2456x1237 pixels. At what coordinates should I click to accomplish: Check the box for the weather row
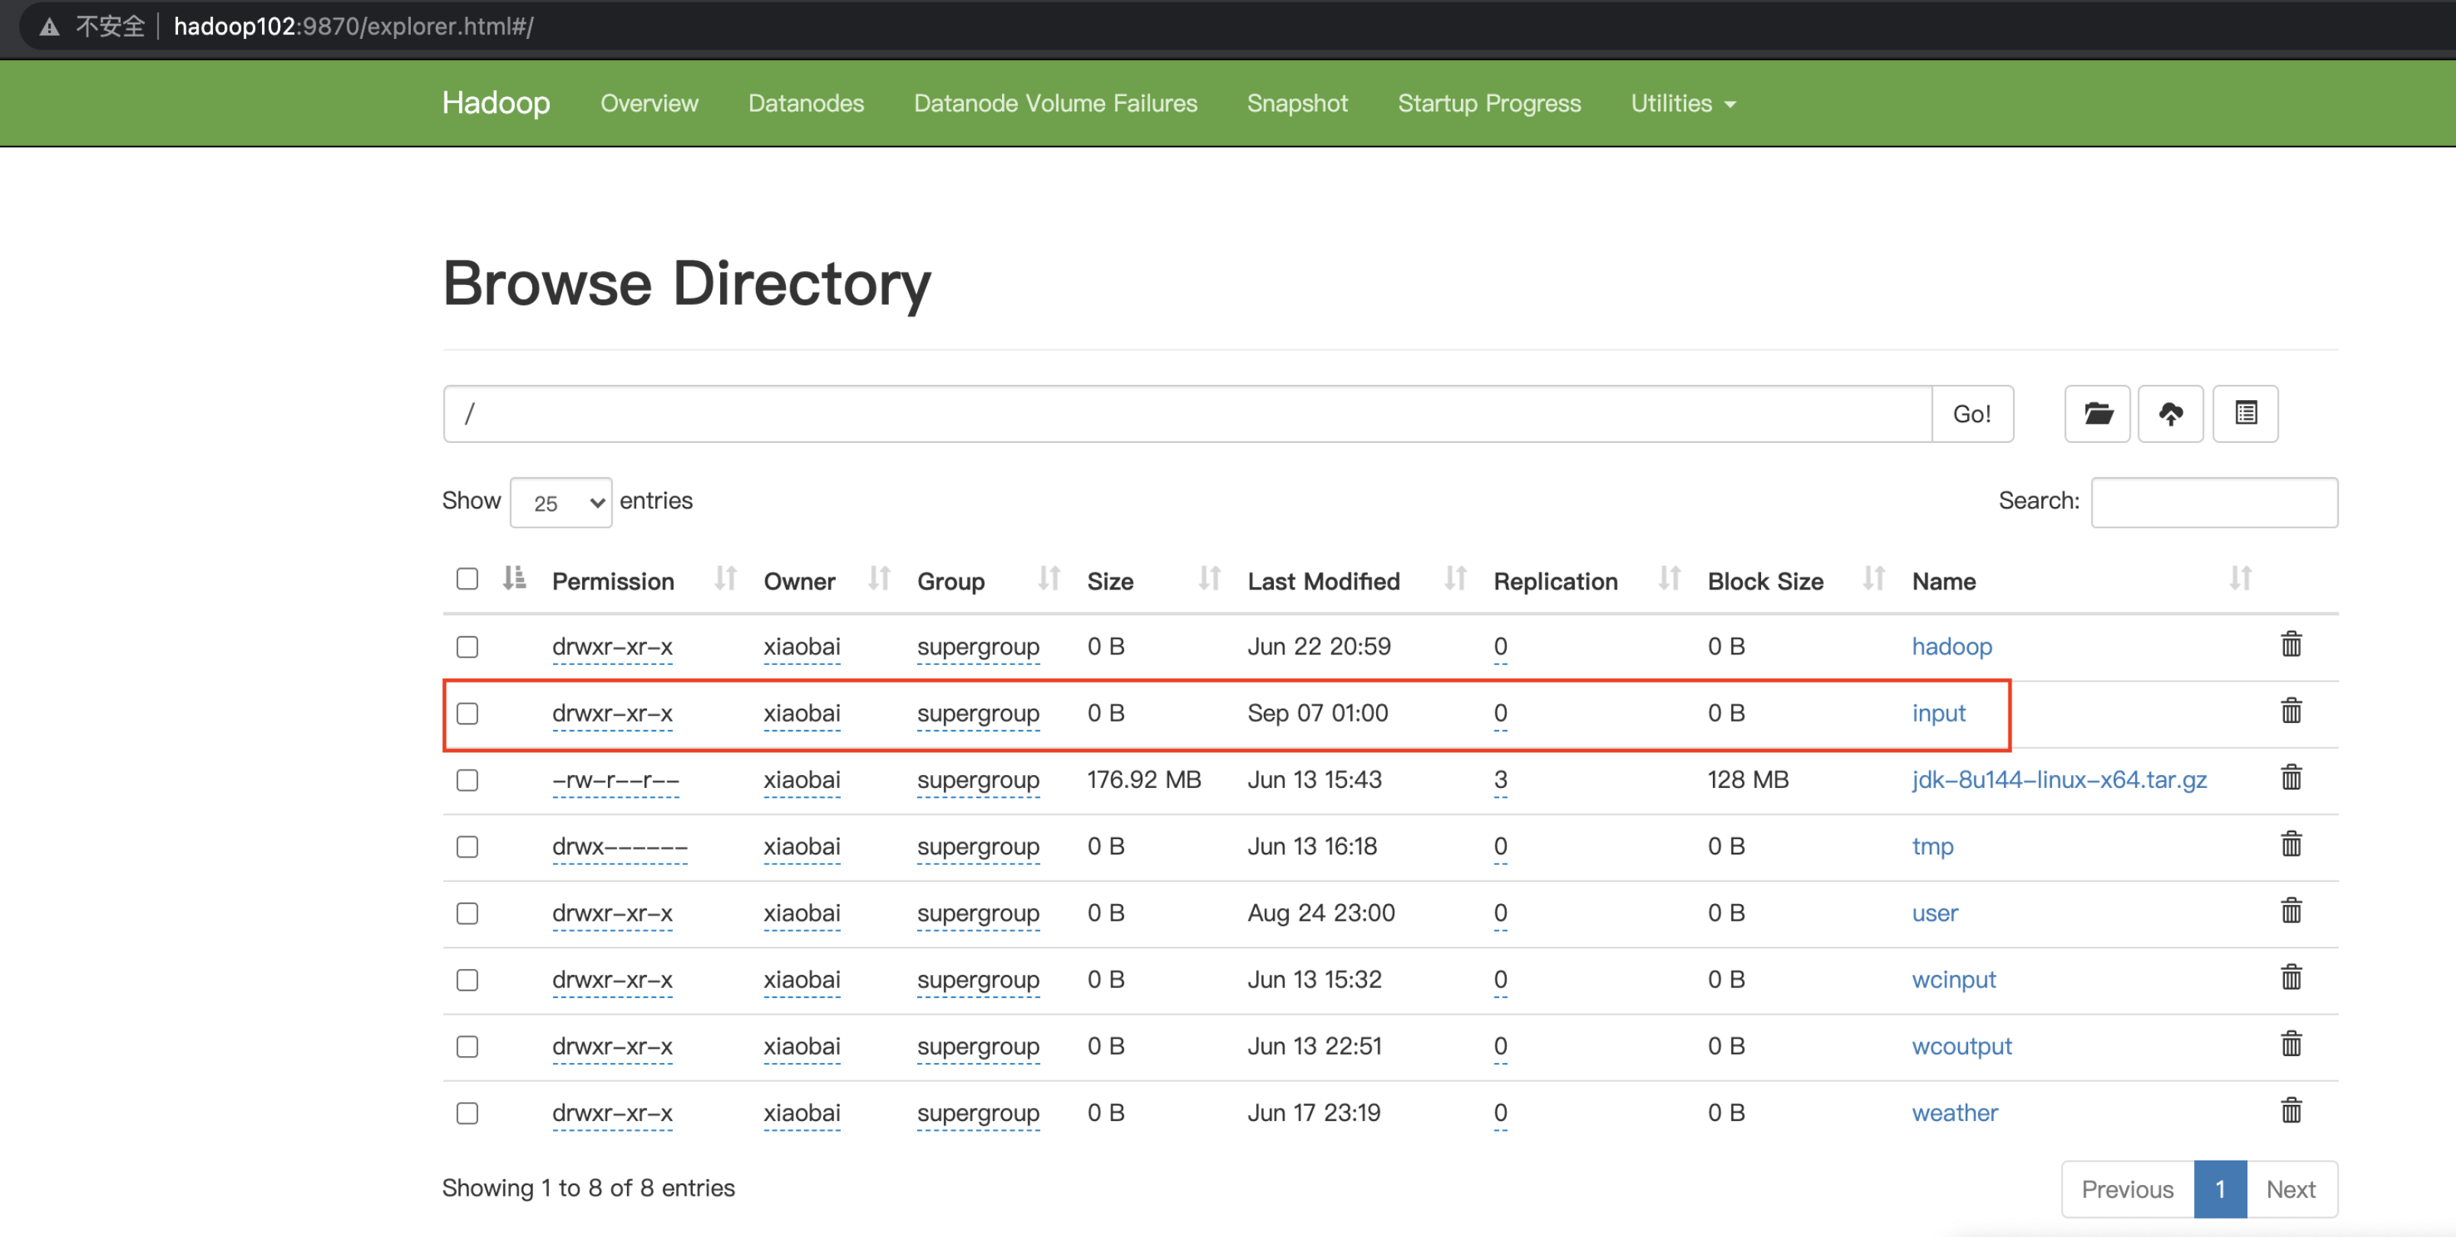pos(467,1114)
